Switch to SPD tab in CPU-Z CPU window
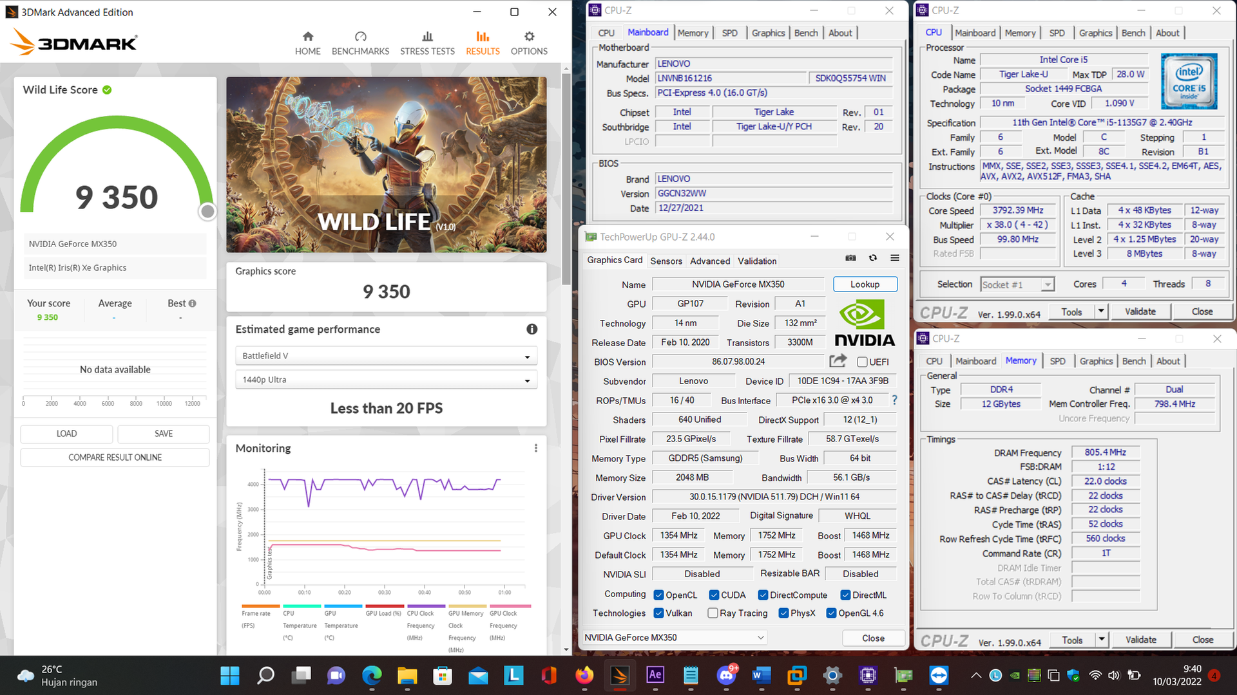This screenshot has width=1237, height=695. (1057, 33)
